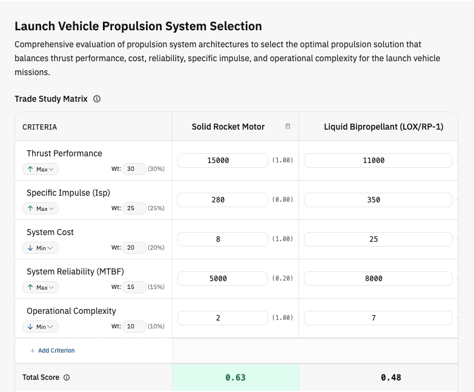Image resolution: width=474 pixels, height=392 pixels.
Task: Click Liquid Bipropellant cost value 25
Action: (x=378, y=239)
